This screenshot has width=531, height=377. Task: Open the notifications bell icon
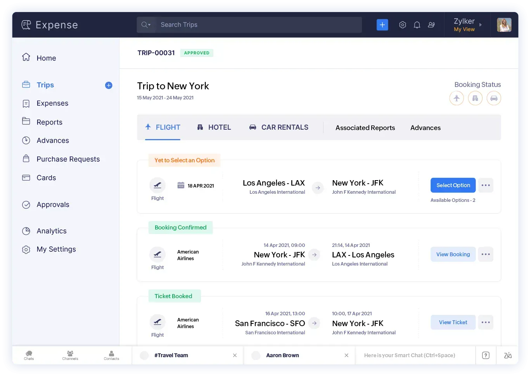417,24
